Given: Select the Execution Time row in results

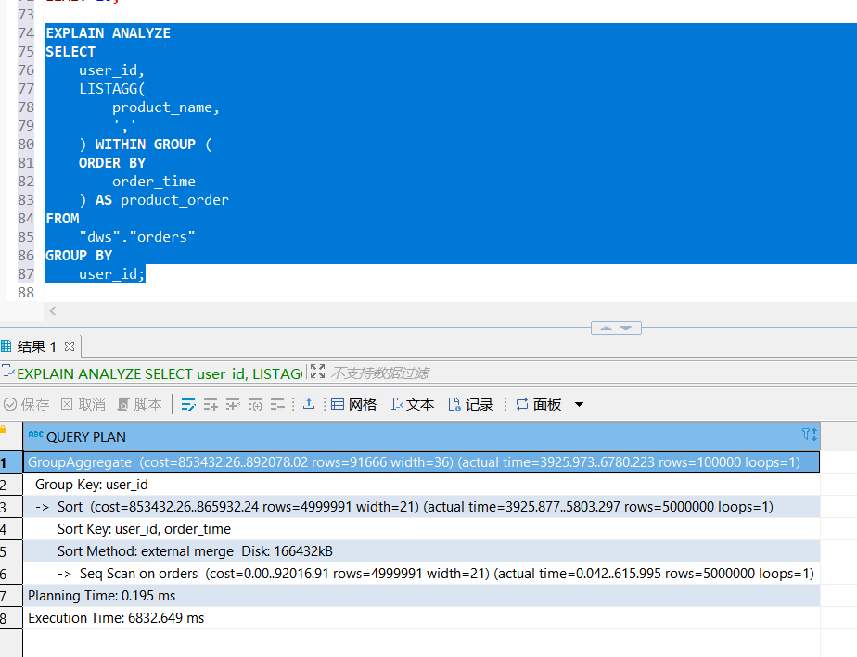Looking at the screenshot, I should click(116, 617).
